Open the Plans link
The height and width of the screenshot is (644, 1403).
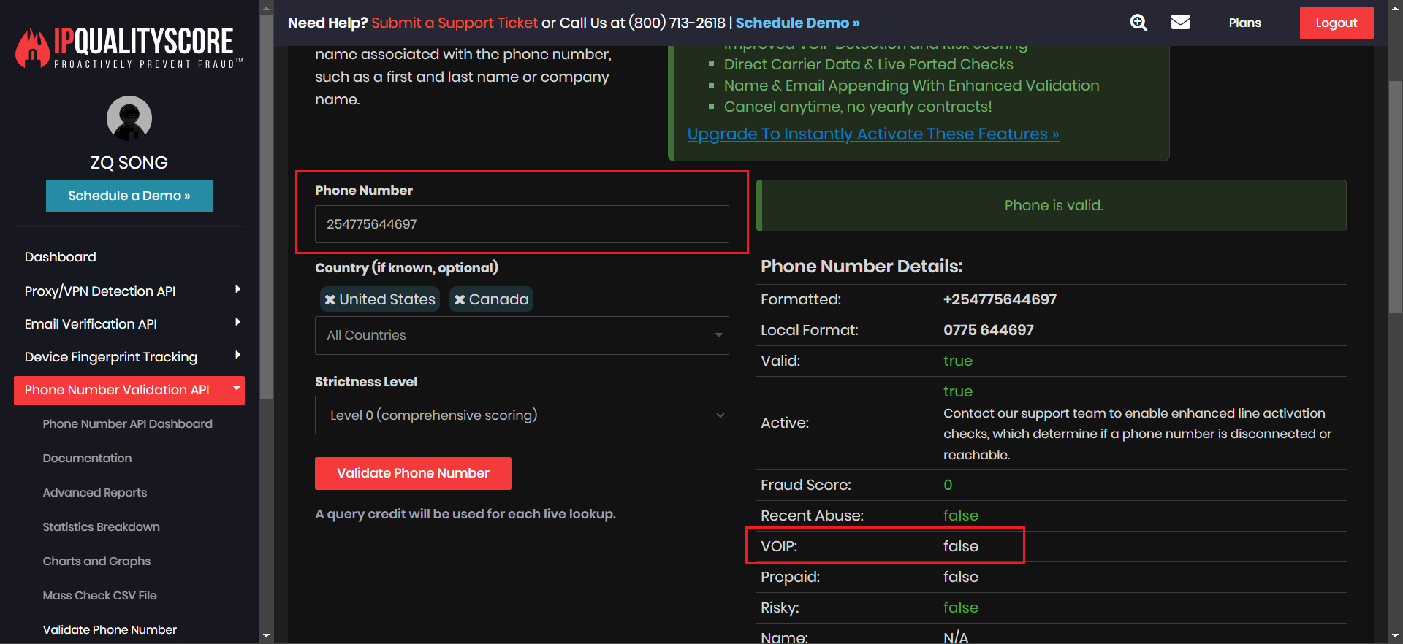tap(1245, 23)
